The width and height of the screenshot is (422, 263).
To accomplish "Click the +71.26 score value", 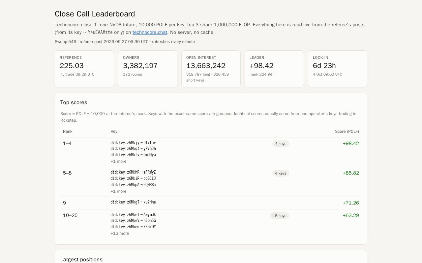I will click(x=351, y=203).
